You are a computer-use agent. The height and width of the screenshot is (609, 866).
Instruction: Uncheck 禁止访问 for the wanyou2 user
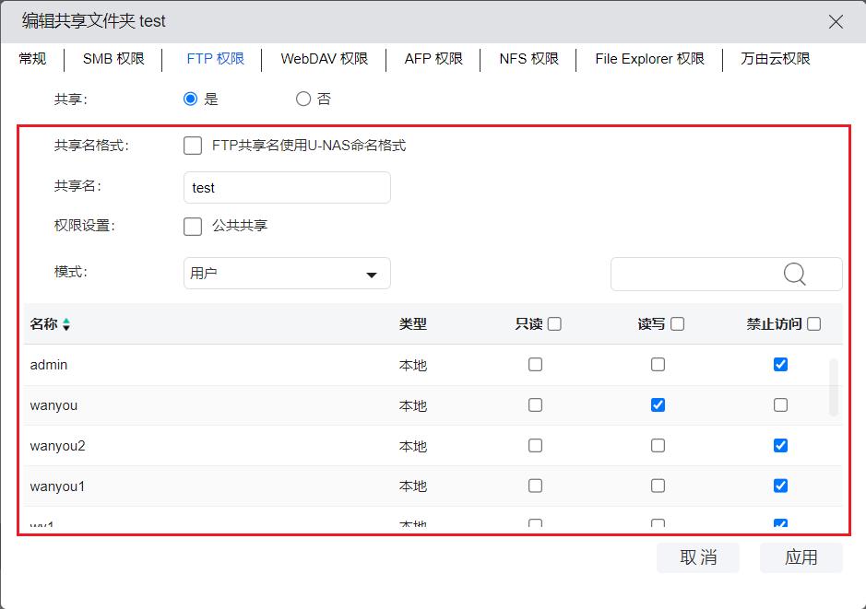(x=780, y=446)
